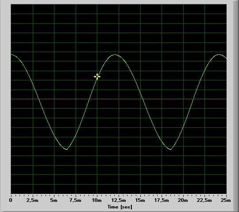
Task: Click the 0 label on time axis
Action: coord(11,200)
